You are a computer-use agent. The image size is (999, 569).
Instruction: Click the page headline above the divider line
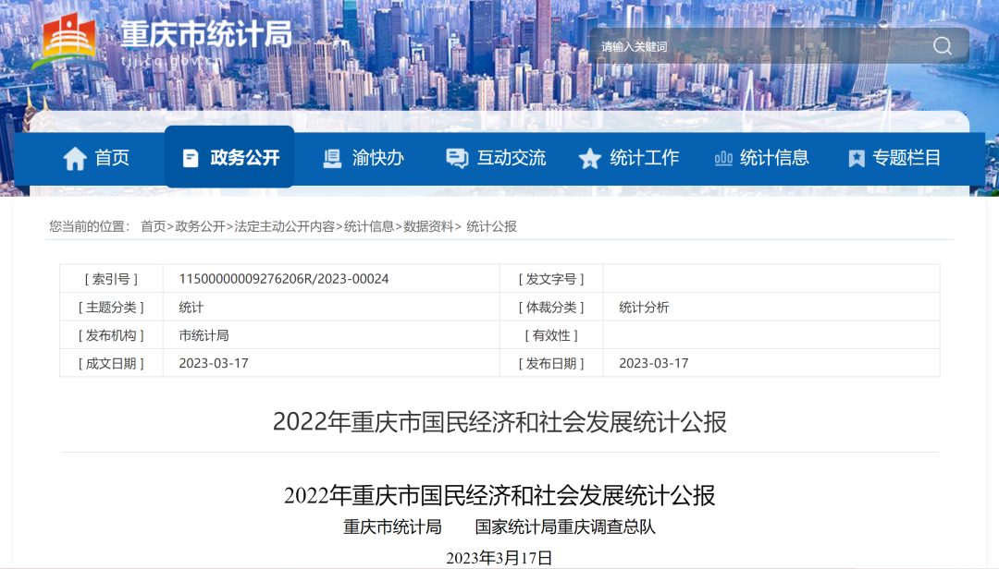tap(499, 422)
